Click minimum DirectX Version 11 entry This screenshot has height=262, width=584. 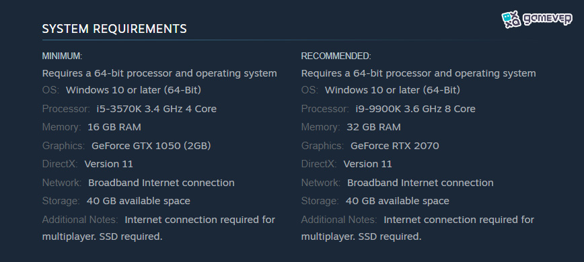pos(109,164)
